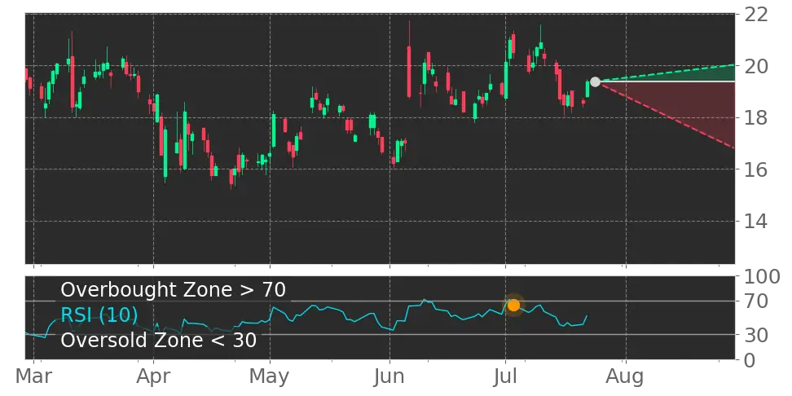The image size is (792, 396).
Task: Click the orange RSI signal marker
Action: (513, 305)
